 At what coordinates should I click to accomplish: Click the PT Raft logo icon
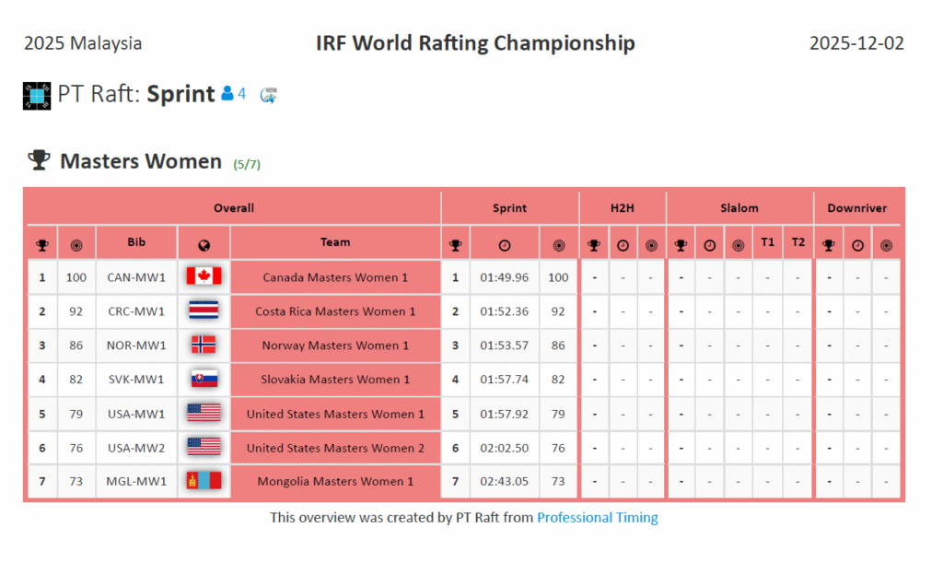[x=37, y=95]
